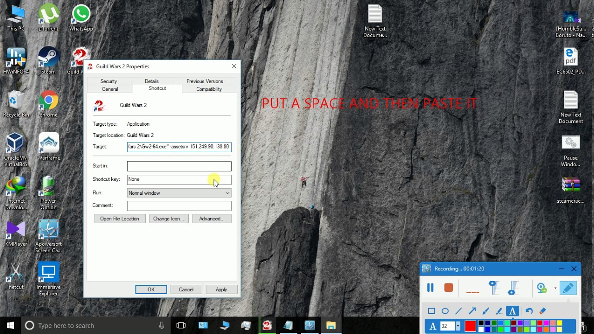Image resolution: width=594 pixels, height=334 pixels.
Task: Select the Oracle VM VirtualBox icon
Action: [x=16, y=150]
